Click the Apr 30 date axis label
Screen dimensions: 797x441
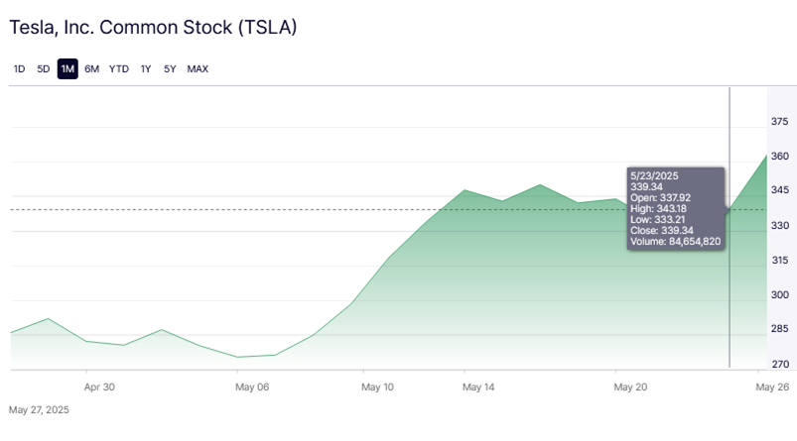coord(99,387)
